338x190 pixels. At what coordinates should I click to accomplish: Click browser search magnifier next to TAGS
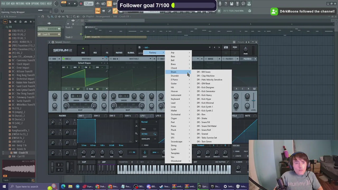click(33, 180)
